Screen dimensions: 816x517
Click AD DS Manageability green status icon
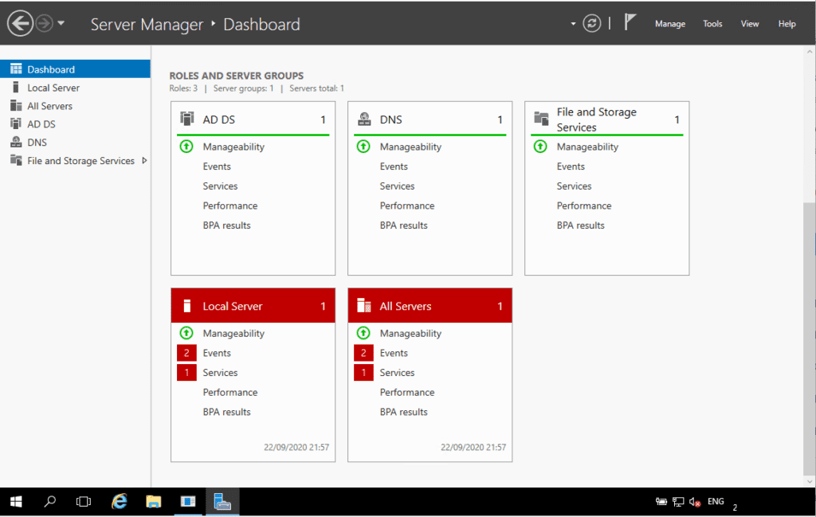[186, 147]
